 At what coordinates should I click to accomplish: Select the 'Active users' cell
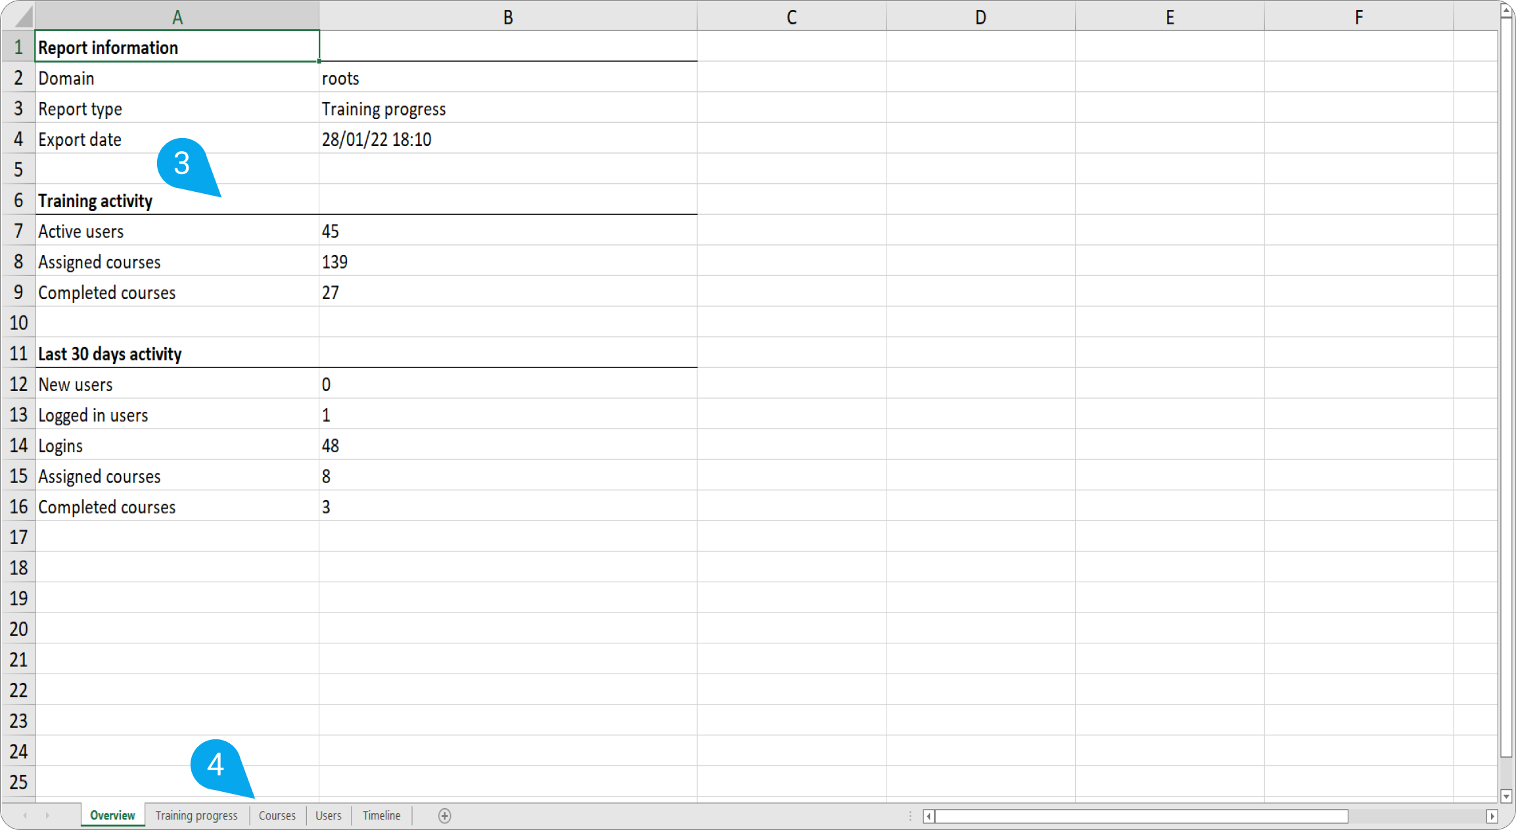(x=177, y=231)
